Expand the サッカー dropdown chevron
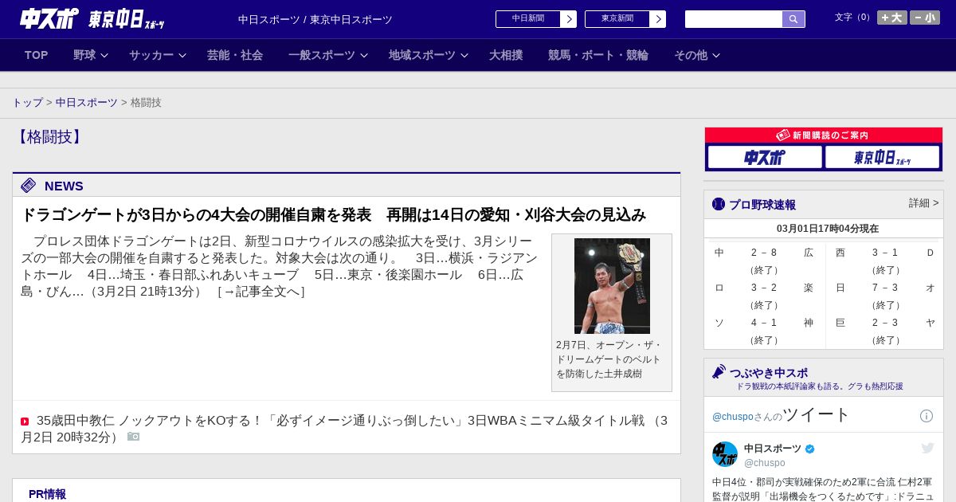The width and height of the screenshot is (956, 502). tap(182, 56)
